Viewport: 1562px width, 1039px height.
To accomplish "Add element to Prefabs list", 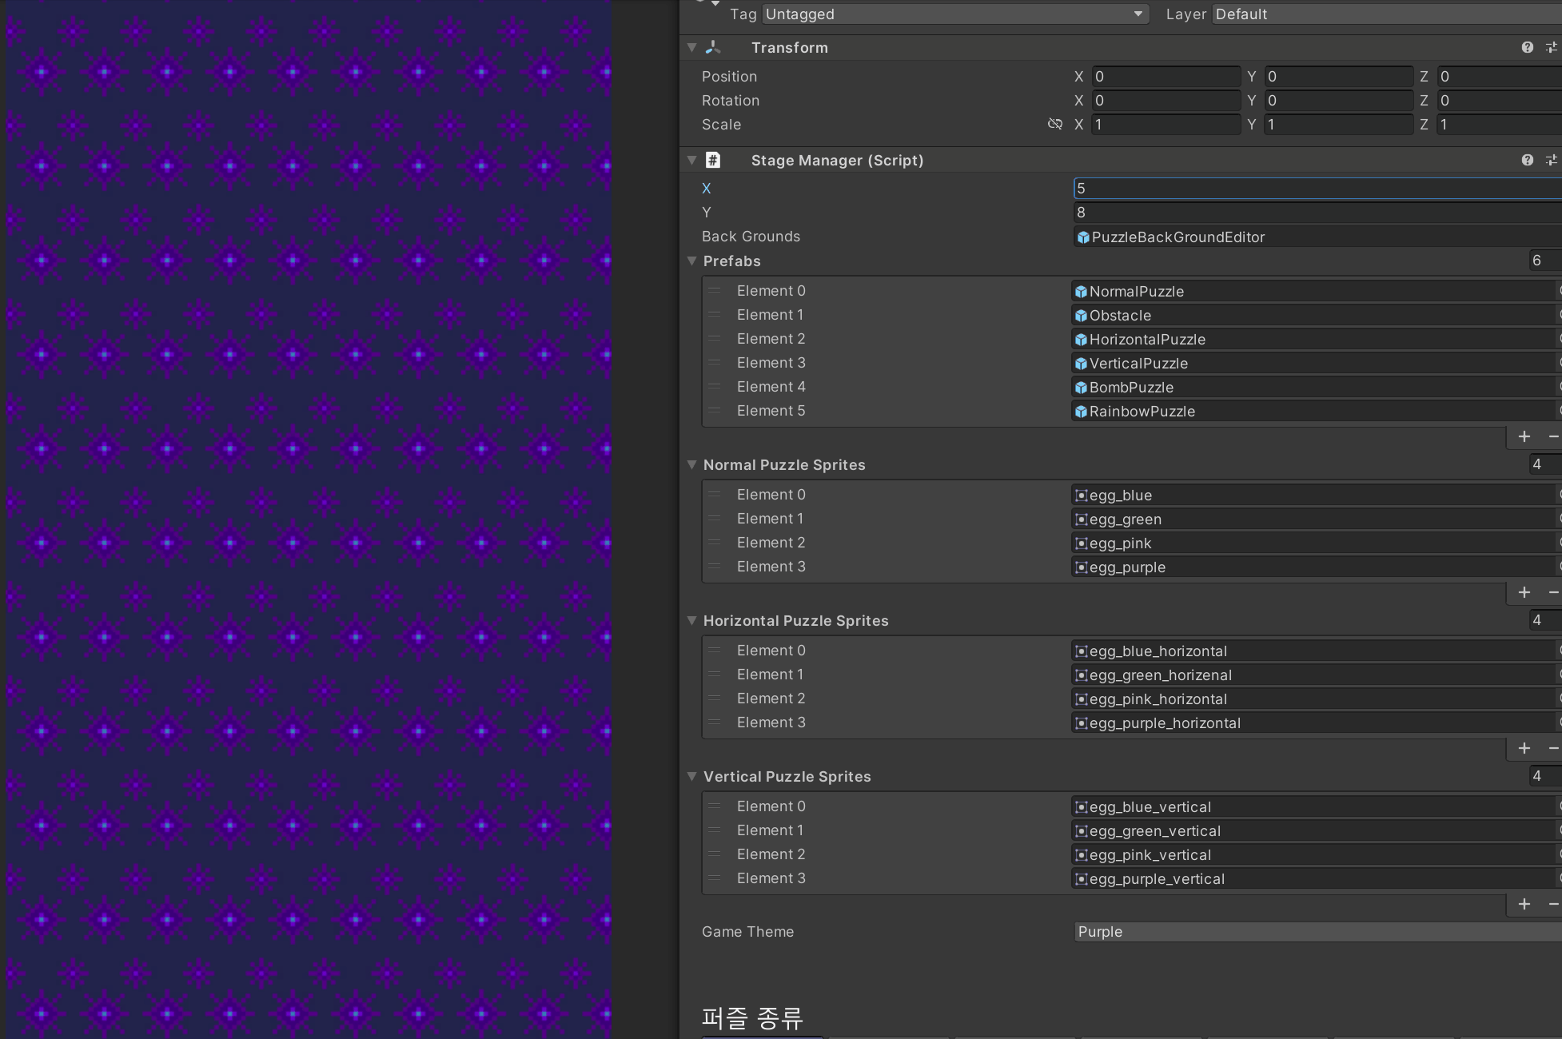I will click(1524, 436).
